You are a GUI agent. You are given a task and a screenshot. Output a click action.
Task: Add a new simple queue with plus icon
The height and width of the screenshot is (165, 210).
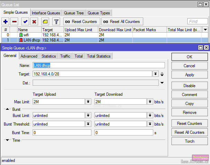point(5,22)
